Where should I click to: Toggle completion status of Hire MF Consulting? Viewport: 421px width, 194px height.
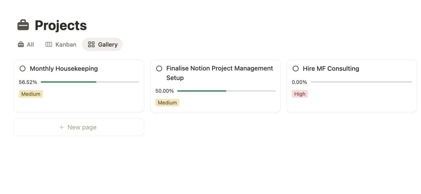coord(296,68)
